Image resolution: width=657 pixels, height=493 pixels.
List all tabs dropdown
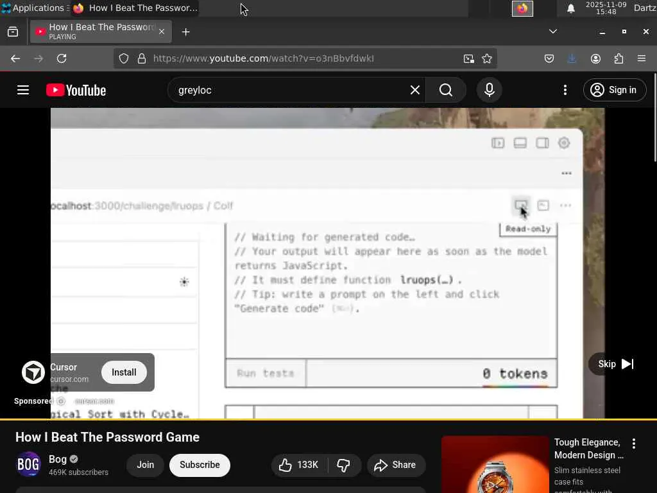[553, 31]
